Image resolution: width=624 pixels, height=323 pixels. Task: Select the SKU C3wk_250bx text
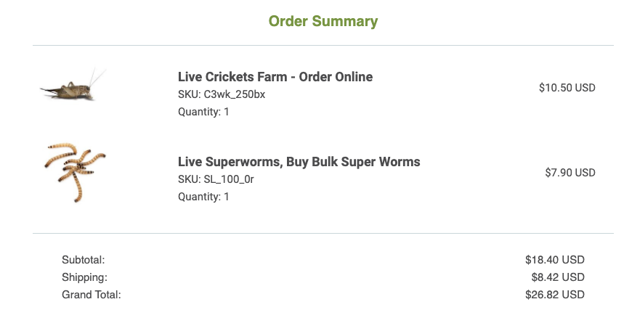pyautogui.click(x=222, y=94)
